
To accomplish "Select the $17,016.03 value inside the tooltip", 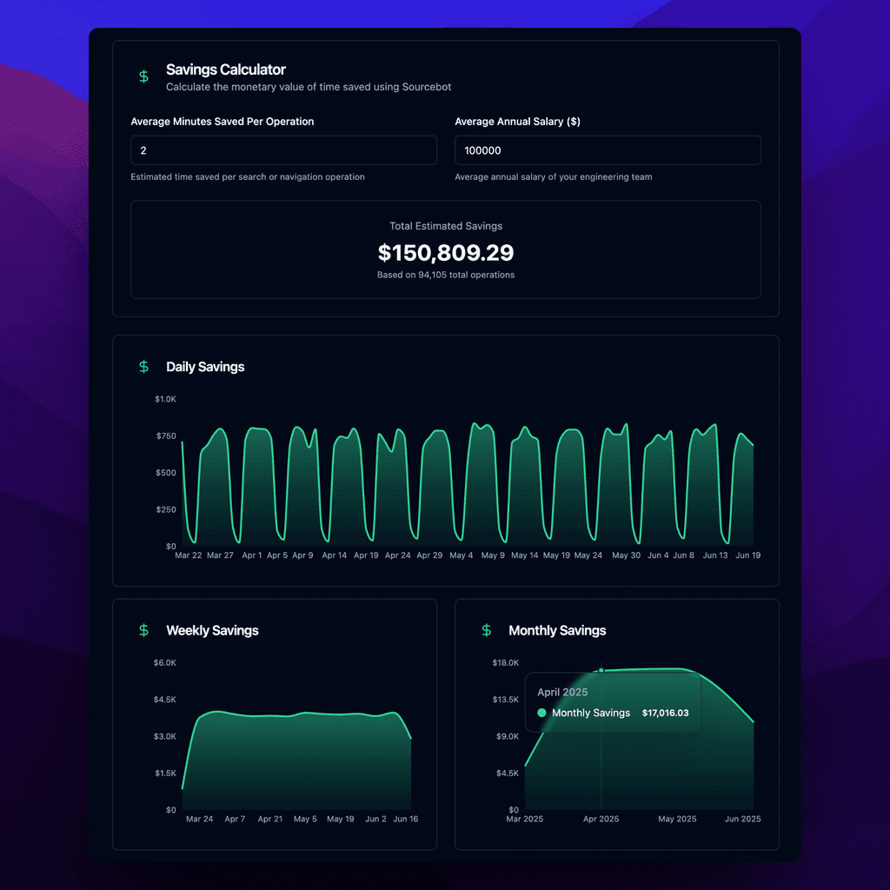I will [x=664, y=713].
